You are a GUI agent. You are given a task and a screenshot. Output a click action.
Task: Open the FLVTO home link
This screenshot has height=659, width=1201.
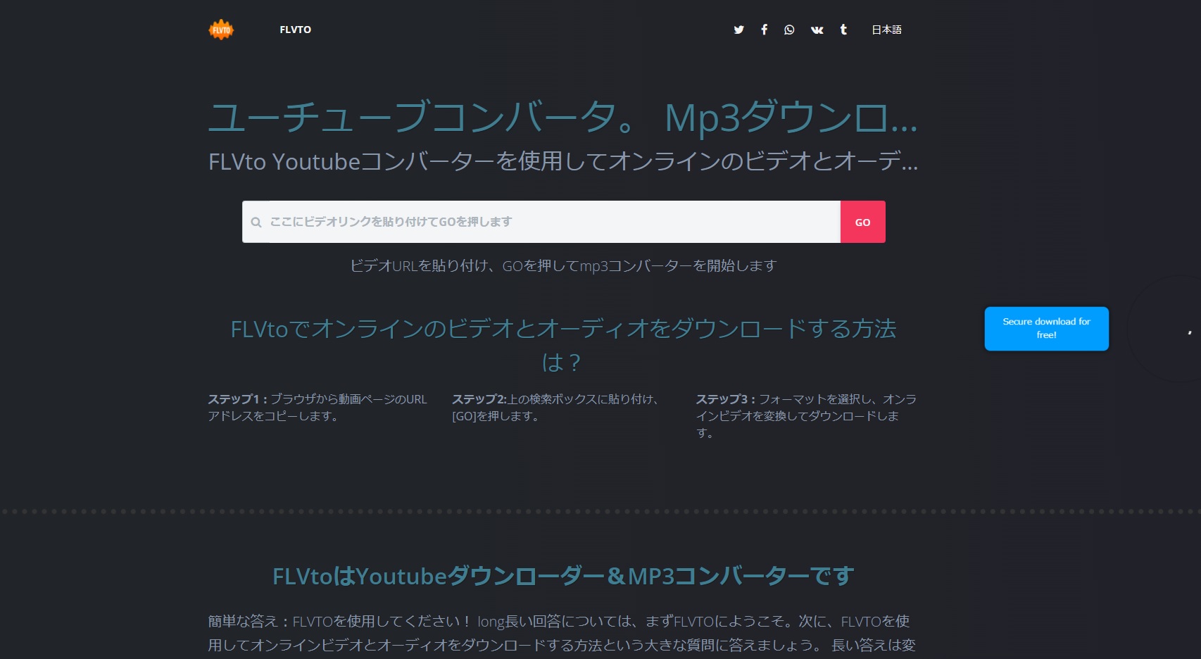295,30
